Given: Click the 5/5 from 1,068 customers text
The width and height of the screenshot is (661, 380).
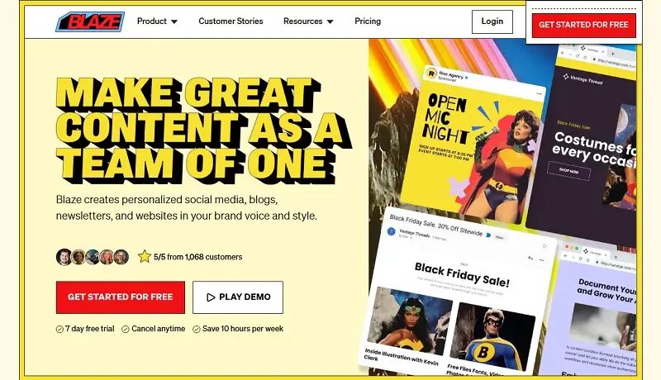Looking at the screenshot, I should pyautogui.click(x=197, y=257).
